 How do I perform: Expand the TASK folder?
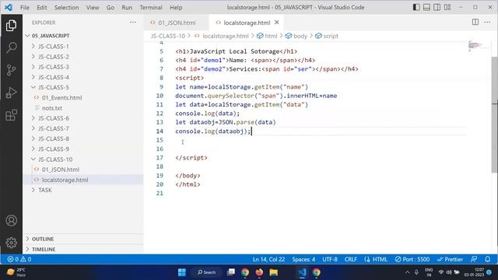(83, 190)
